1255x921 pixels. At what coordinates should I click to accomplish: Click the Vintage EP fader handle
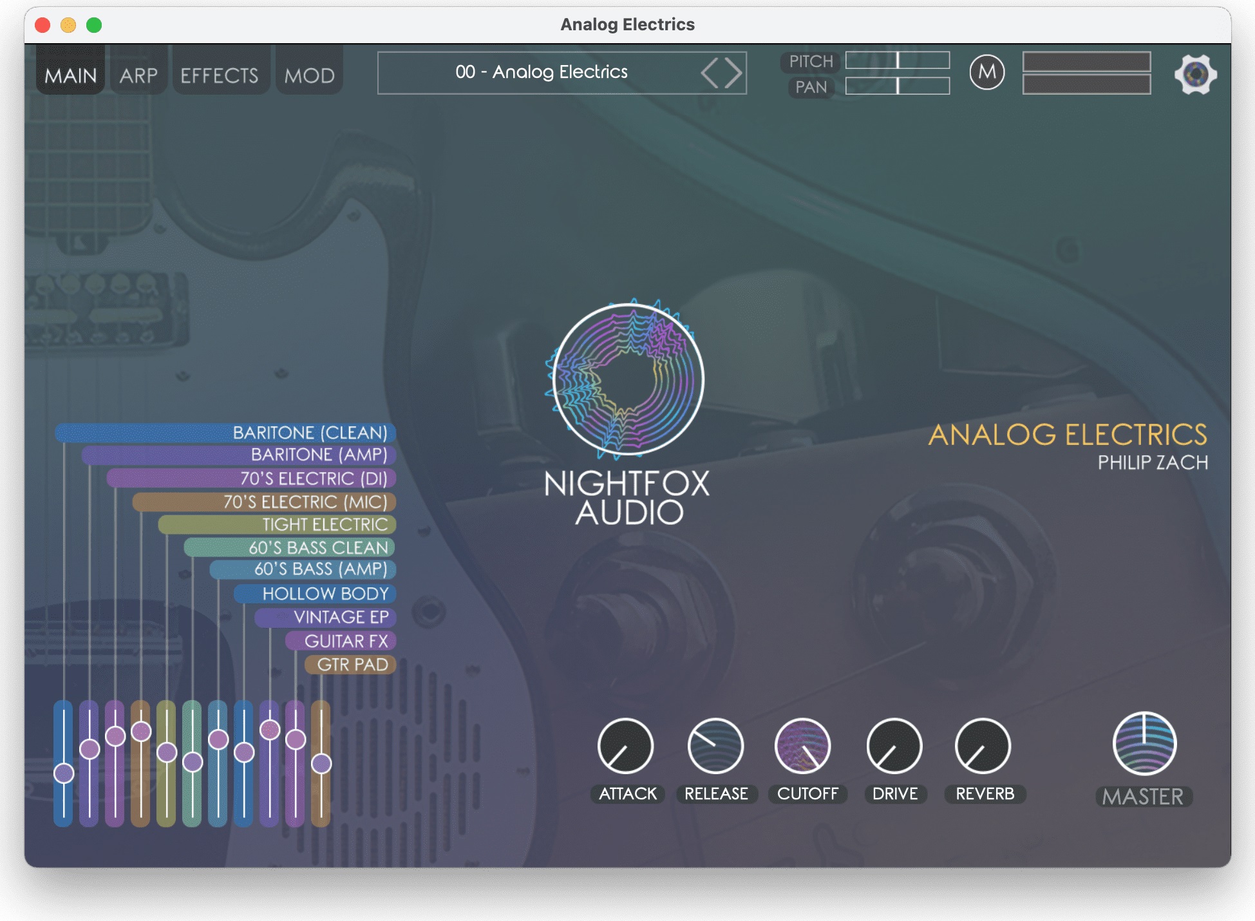click(x=270, y=730)
